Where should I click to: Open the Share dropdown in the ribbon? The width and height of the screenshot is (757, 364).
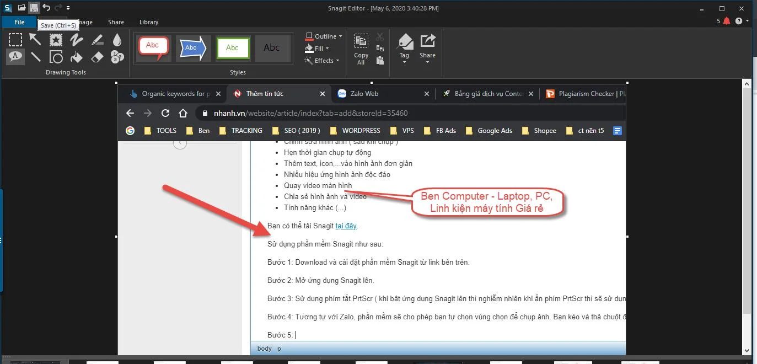(428, 49)
